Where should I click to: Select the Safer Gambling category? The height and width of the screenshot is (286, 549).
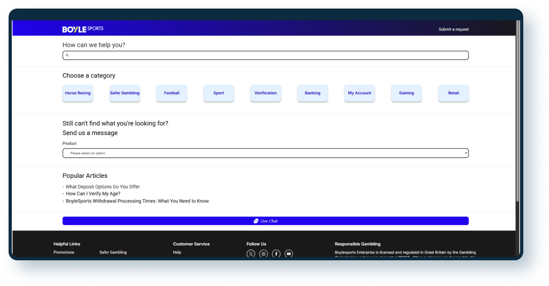coord(125,93)
